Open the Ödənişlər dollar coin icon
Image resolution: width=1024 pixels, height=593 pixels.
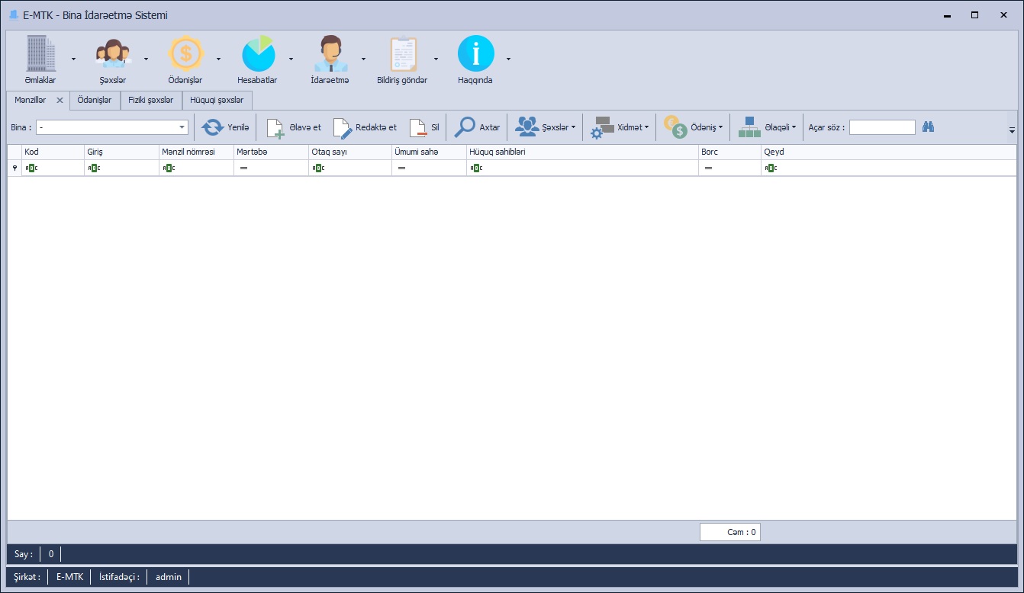coord(185,54)
